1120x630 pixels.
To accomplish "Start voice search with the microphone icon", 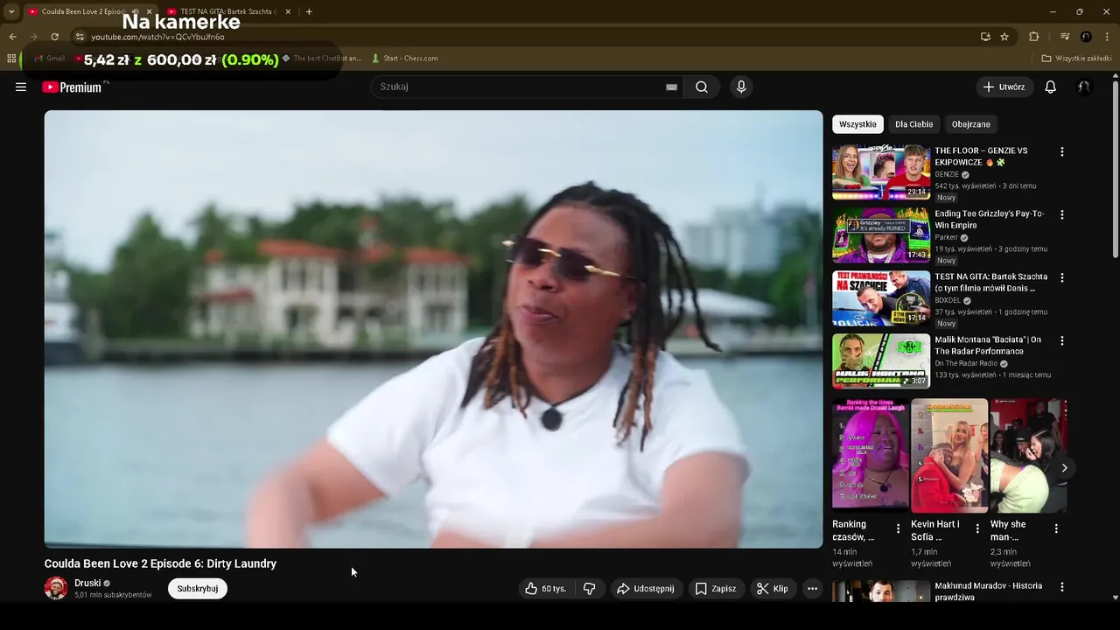I will (741, 87).
